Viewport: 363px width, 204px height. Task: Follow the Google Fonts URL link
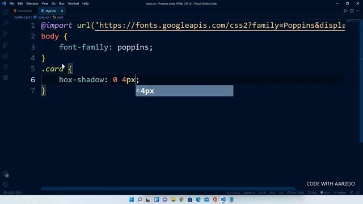[x=220, y=25]
